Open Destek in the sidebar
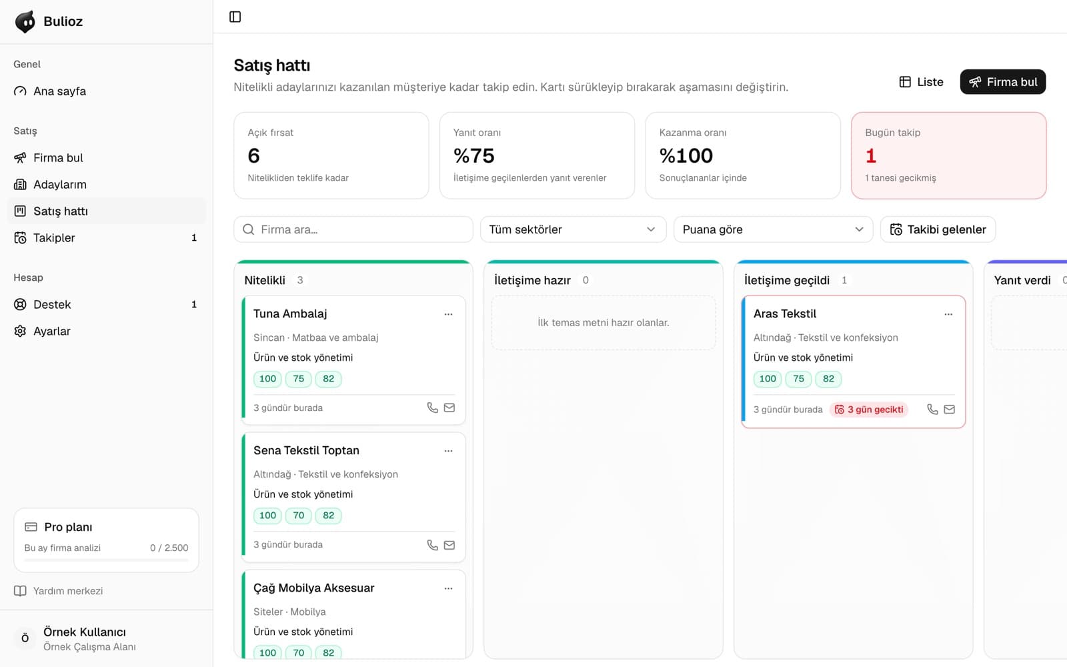 click(107, 305)
